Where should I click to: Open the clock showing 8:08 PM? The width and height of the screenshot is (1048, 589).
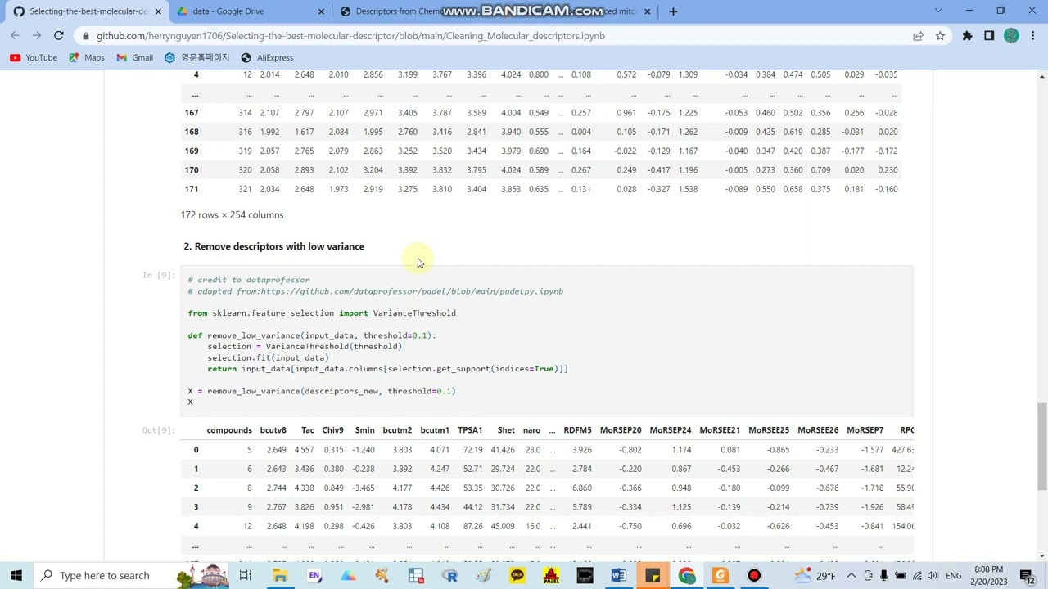tap(989, 575)
